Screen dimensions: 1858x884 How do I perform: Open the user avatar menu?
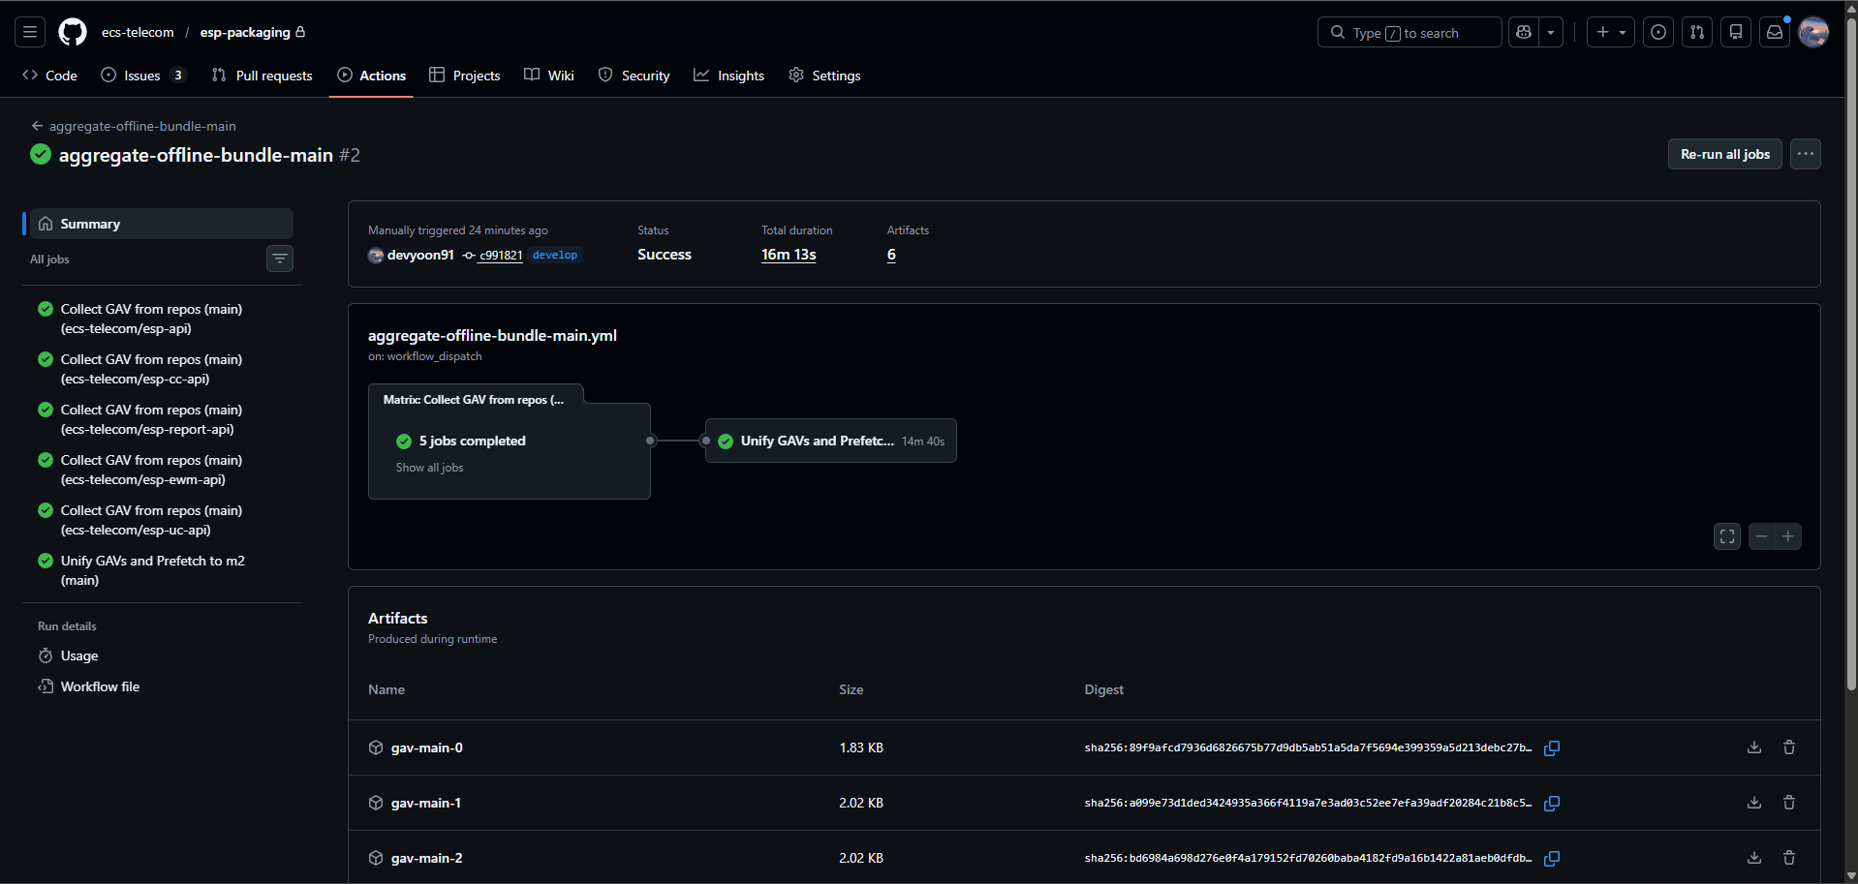[x=1813, y=32]
